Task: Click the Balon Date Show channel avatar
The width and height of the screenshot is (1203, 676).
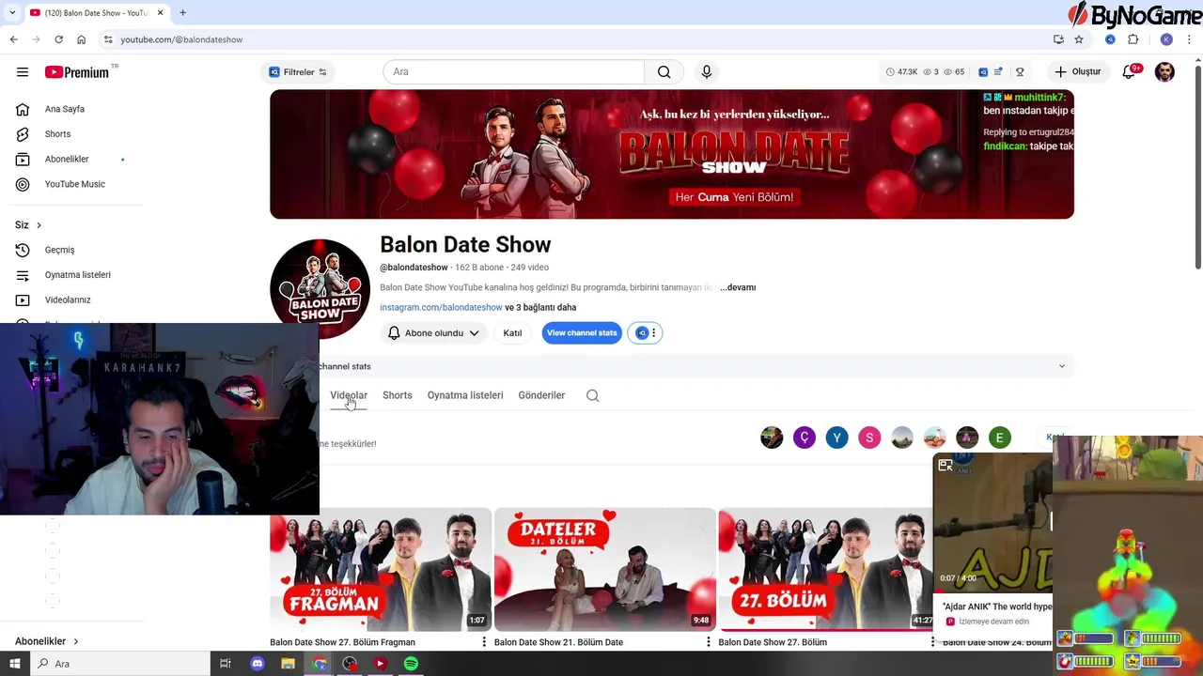Action: click(x=320, y=289)
